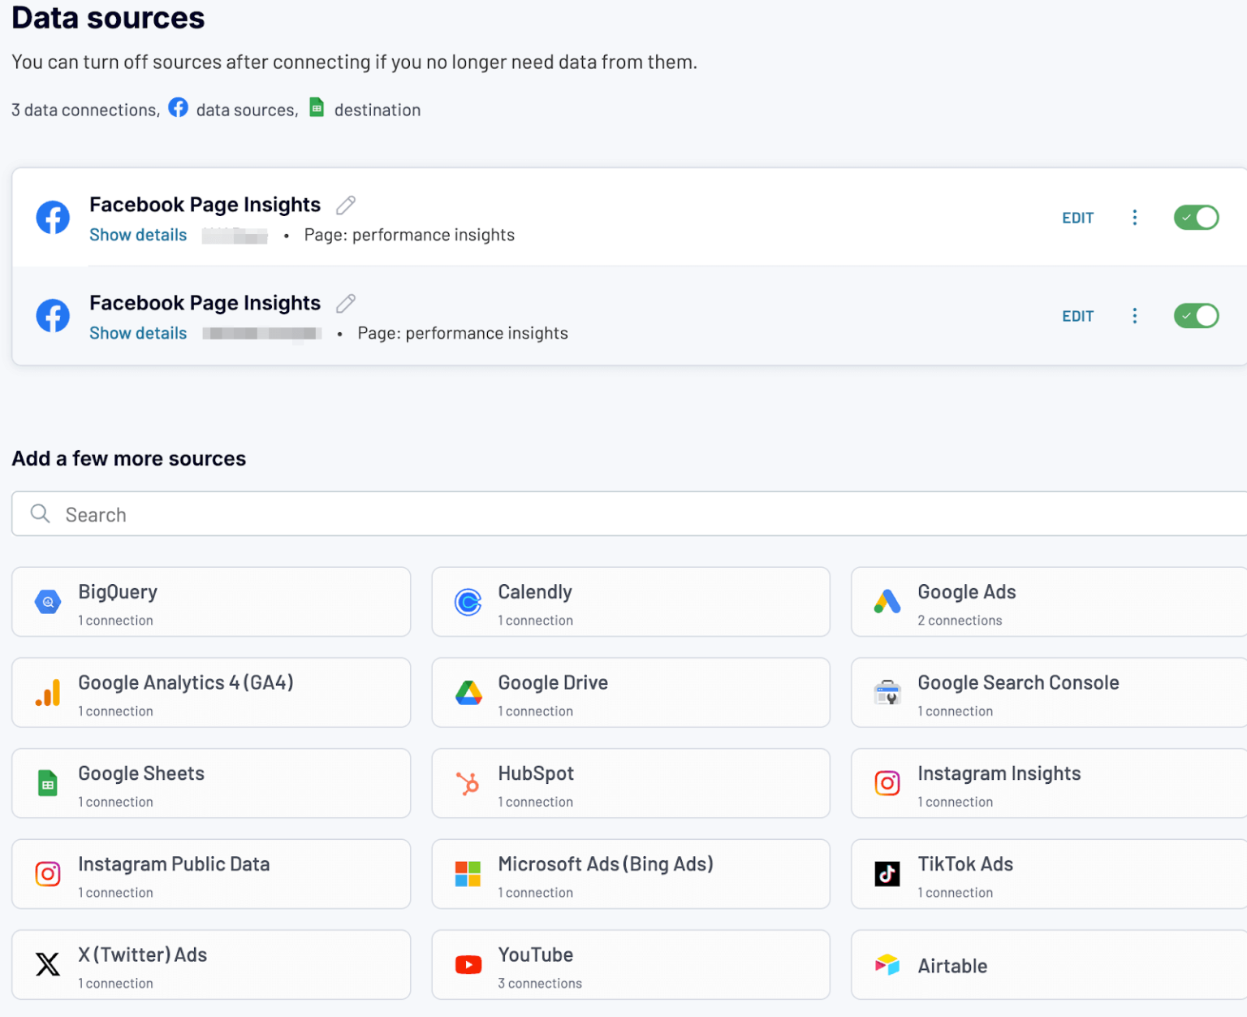
Task: Show details of first Facebook Page Insights
Action: pos(138,235)
